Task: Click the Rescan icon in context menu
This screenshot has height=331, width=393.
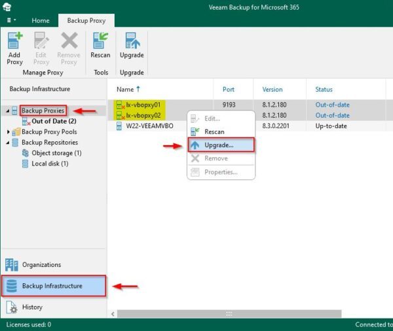Action: point(195,131)
